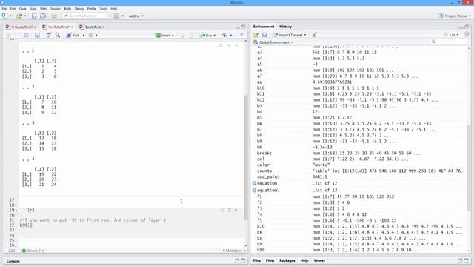
Task: Save the editor's current Rmd file
Action: (37, 35)
